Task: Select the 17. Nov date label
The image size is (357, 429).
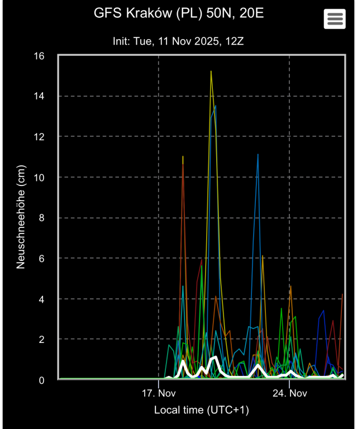Action: [x=159, y=393]
